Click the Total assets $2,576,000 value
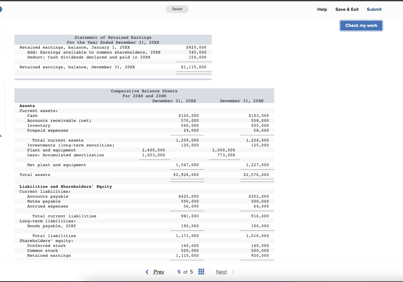The image size is (403, 282). pos(256,175)
